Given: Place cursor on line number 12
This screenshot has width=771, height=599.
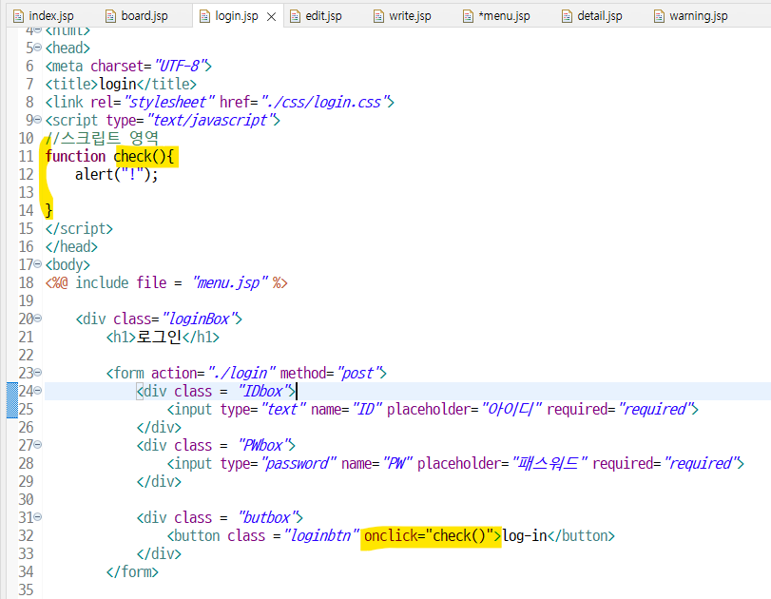Looking at the screenshot, I should [x=26, y=175].
